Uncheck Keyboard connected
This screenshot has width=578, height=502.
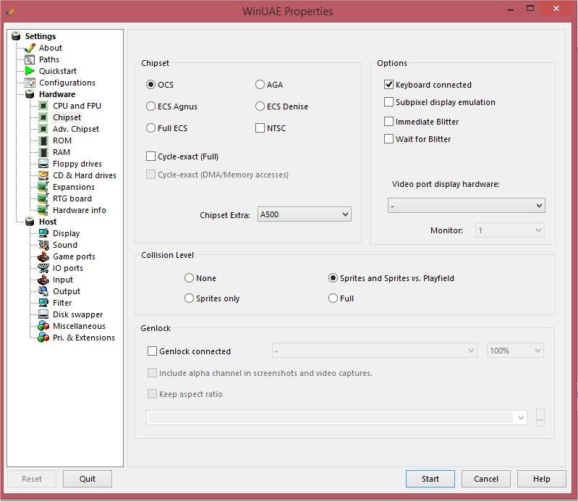pos(388,85)
